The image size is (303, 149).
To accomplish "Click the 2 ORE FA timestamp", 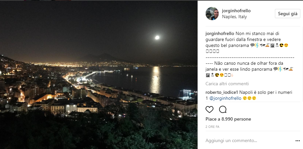I will 212,127.
